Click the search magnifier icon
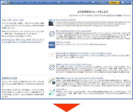Screen dimensions: 133x112 [x=131, y=2]
